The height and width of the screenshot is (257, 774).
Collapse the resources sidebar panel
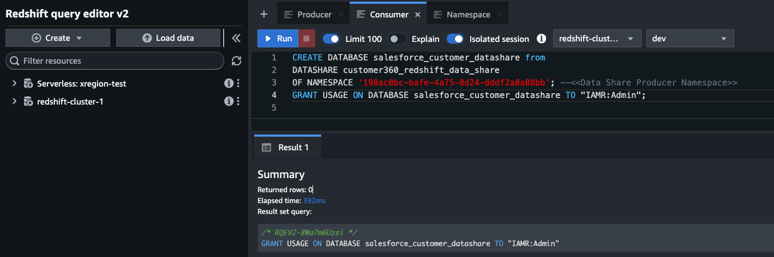(x=236, y=38)
